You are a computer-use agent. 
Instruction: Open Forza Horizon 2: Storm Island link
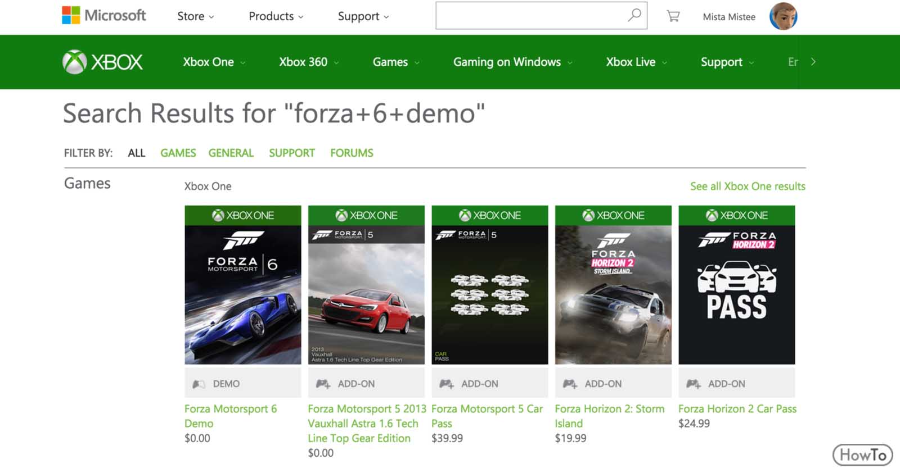coord(610,416)
